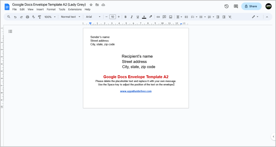Viewport: 276px width, 147px height.
Task: Toggle underline formatting
Action: 138,17
